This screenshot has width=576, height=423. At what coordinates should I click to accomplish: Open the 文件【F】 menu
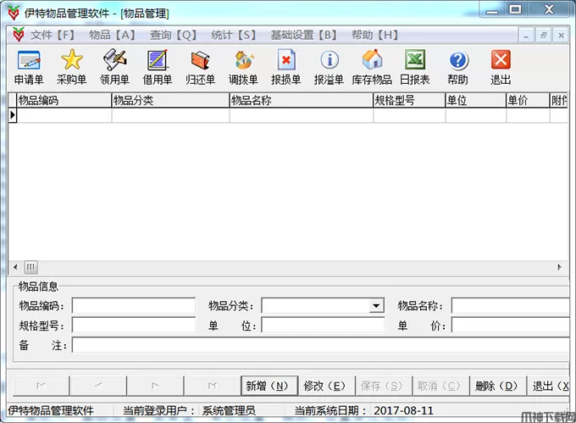click(53, 35)
